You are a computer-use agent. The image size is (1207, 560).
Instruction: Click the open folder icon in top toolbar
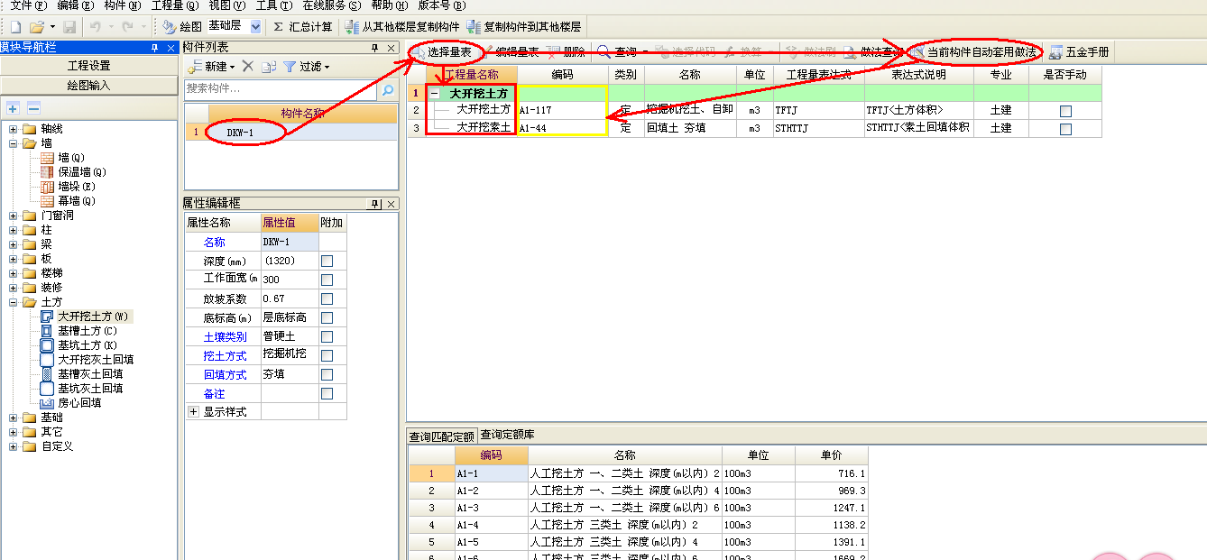click(36, 27)
